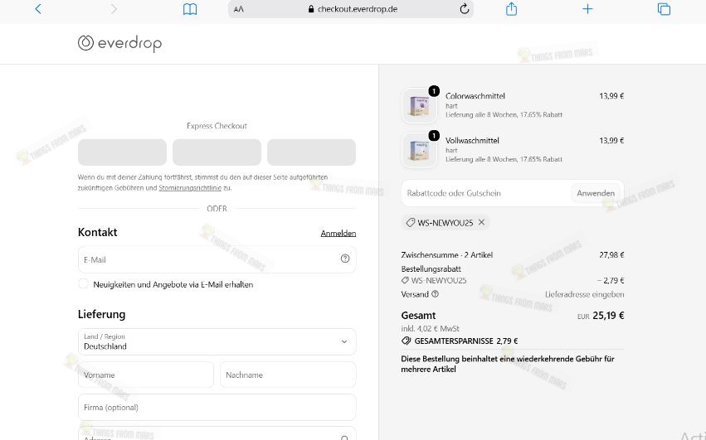Click the Versand info question icon
This screenshot has width=706, height=440.
click(x=435, y=294)
